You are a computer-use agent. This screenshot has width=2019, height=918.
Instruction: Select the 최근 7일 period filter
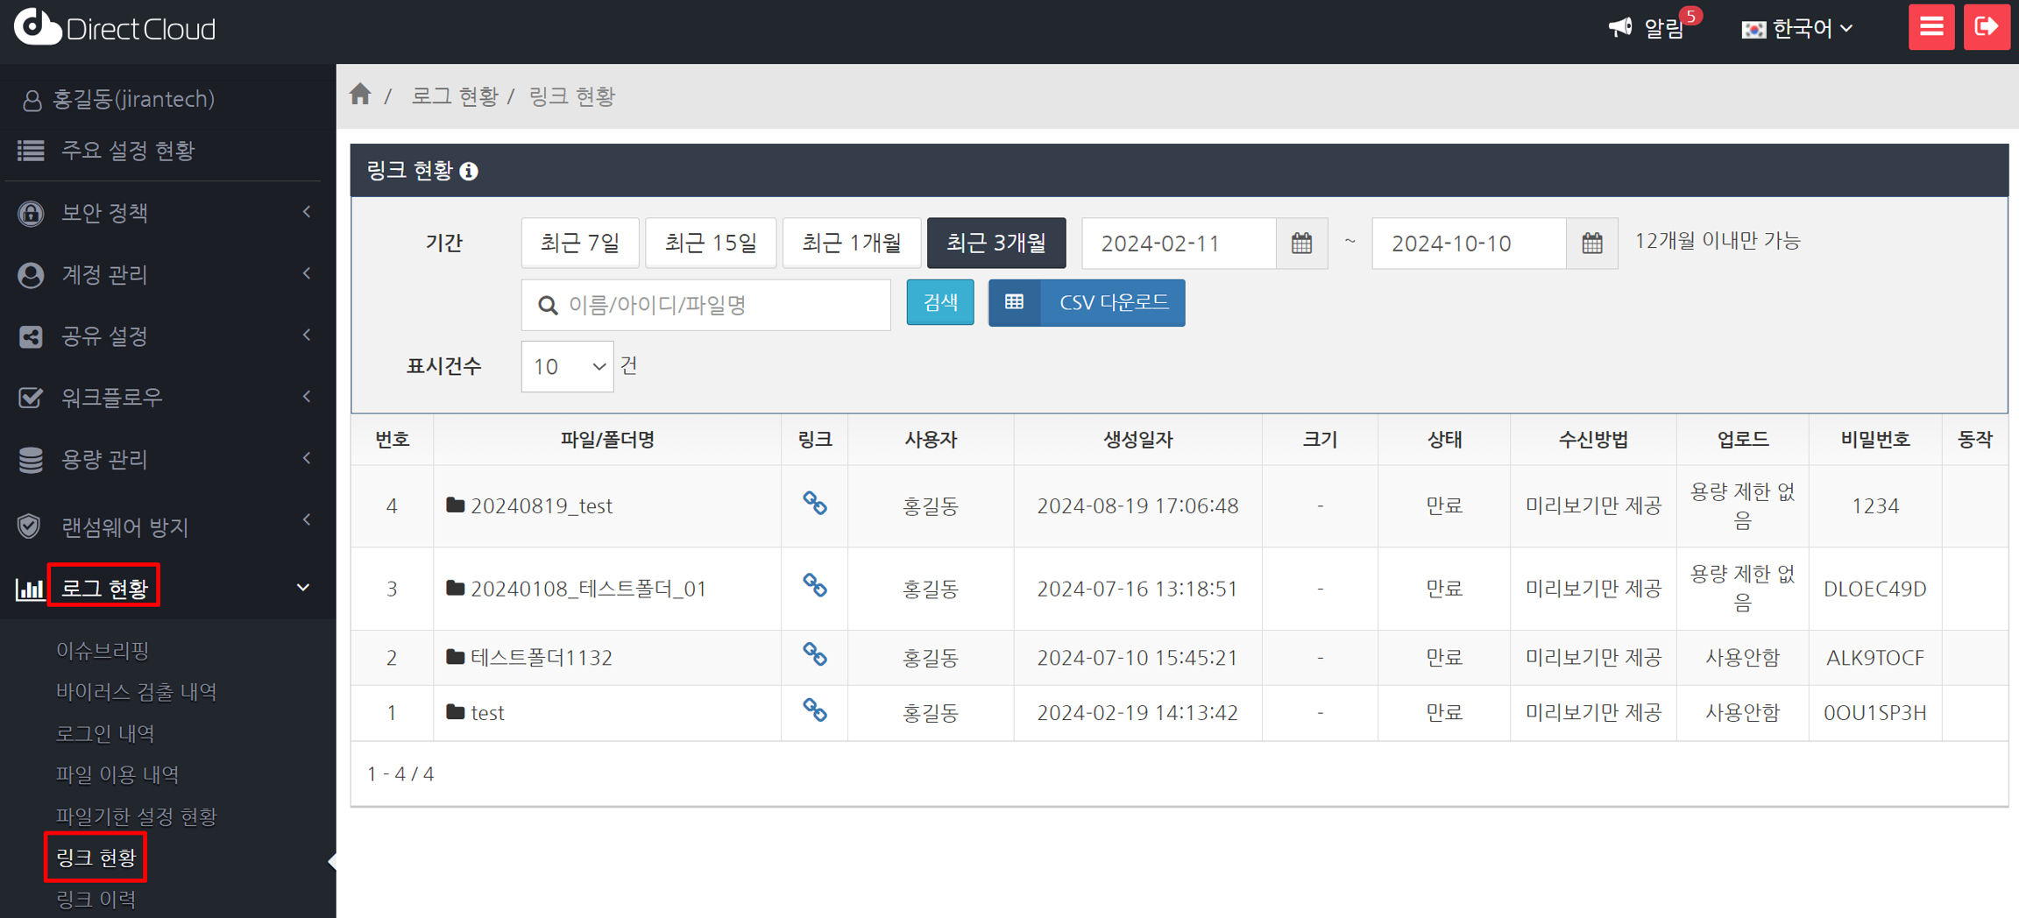[x=579, y=243]
